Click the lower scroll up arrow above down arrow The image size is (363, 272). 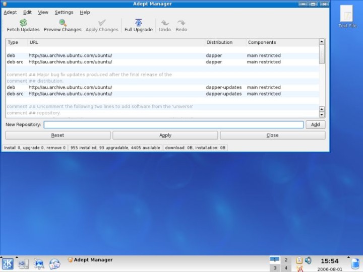point(322,109)
